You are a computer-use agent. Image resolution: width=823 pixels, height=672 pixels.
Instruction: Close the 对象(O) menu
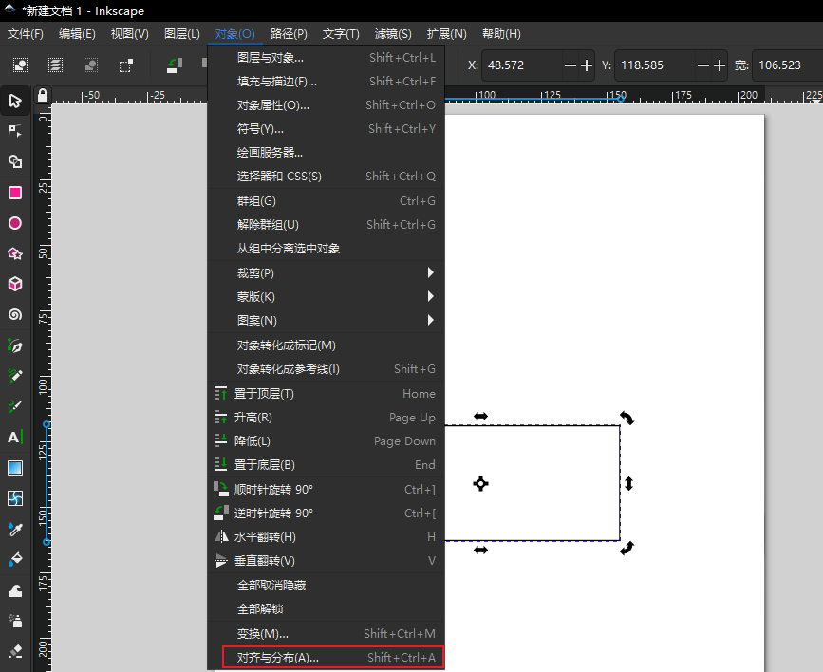point(234,34)
